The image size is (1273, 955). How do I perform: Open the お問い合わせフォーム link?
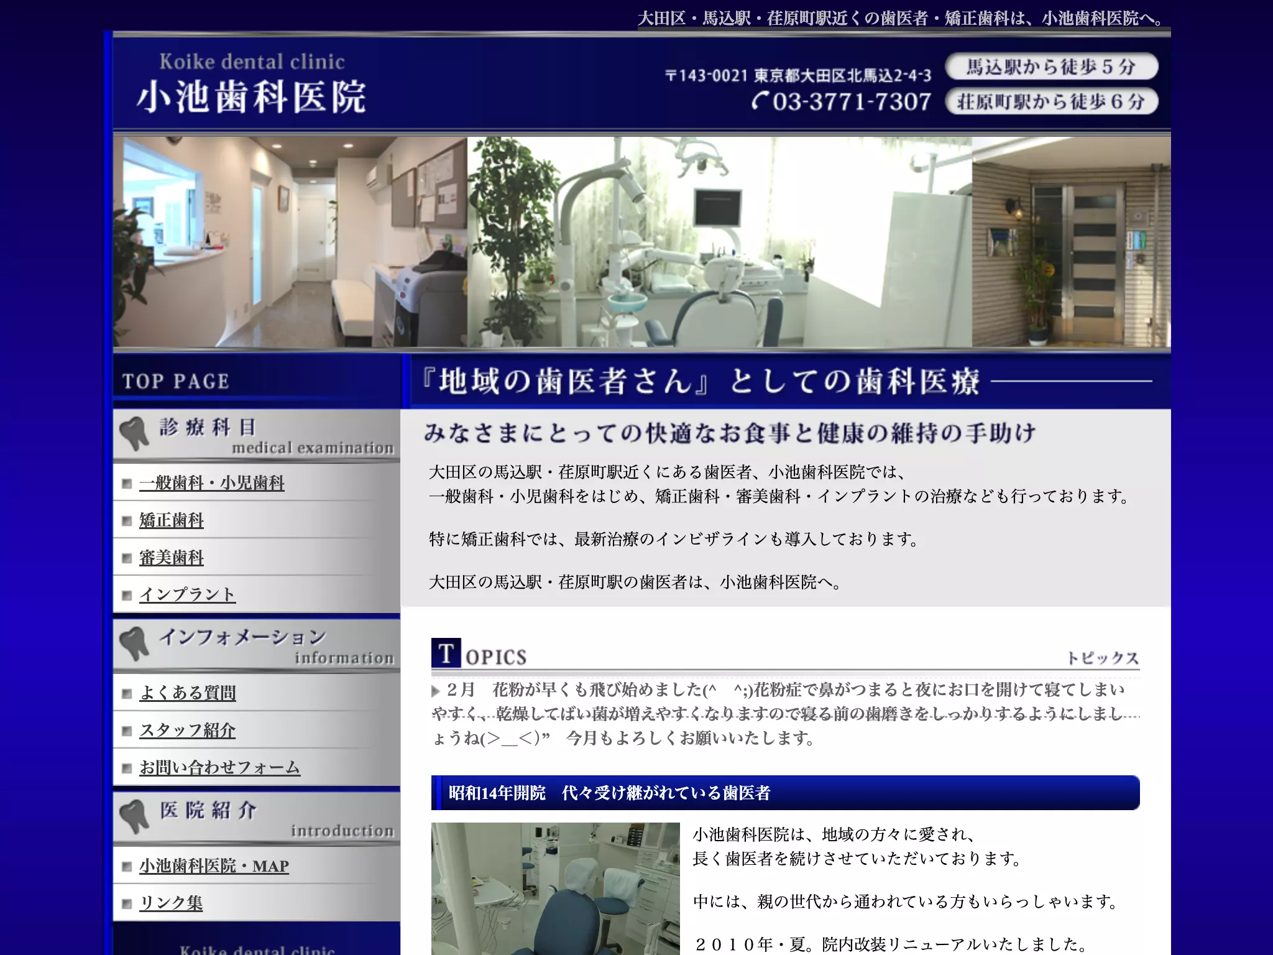point(219,767)
